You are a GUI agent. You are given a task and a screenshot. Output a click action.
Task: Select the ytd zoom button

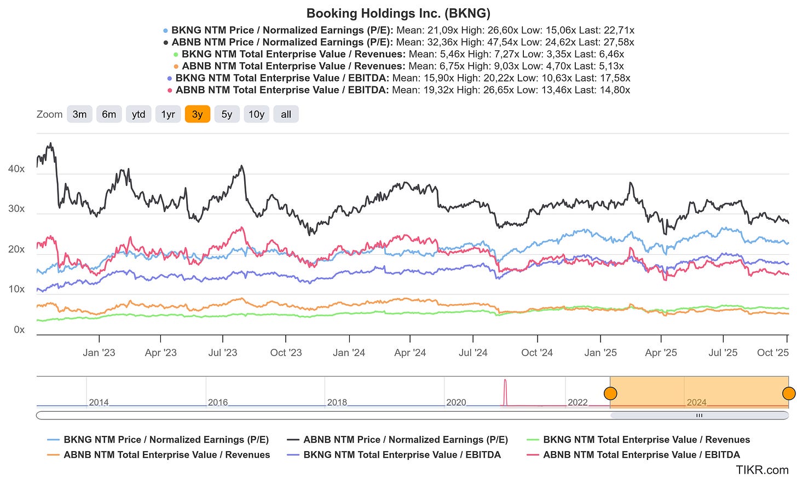tap(138, 114)
